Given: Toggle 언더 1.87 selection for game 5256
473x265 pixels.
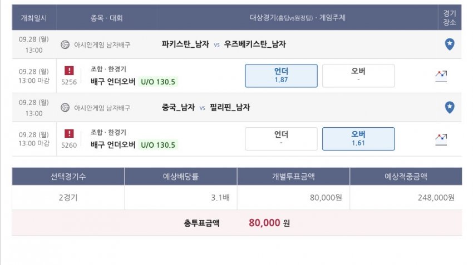Looking at the screenshot, I should click(x=281, y=76).
